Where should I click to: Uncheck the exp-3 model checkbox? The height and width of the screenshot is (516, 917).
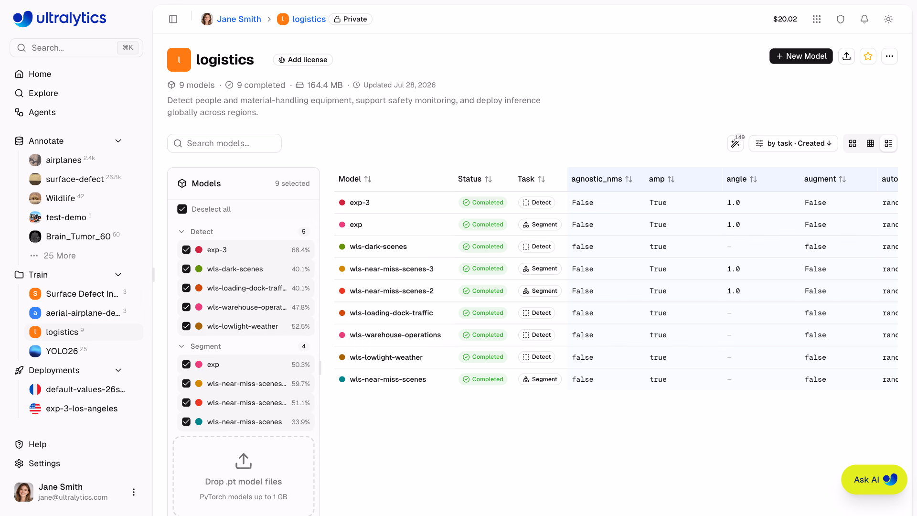(x=186, y=250)
